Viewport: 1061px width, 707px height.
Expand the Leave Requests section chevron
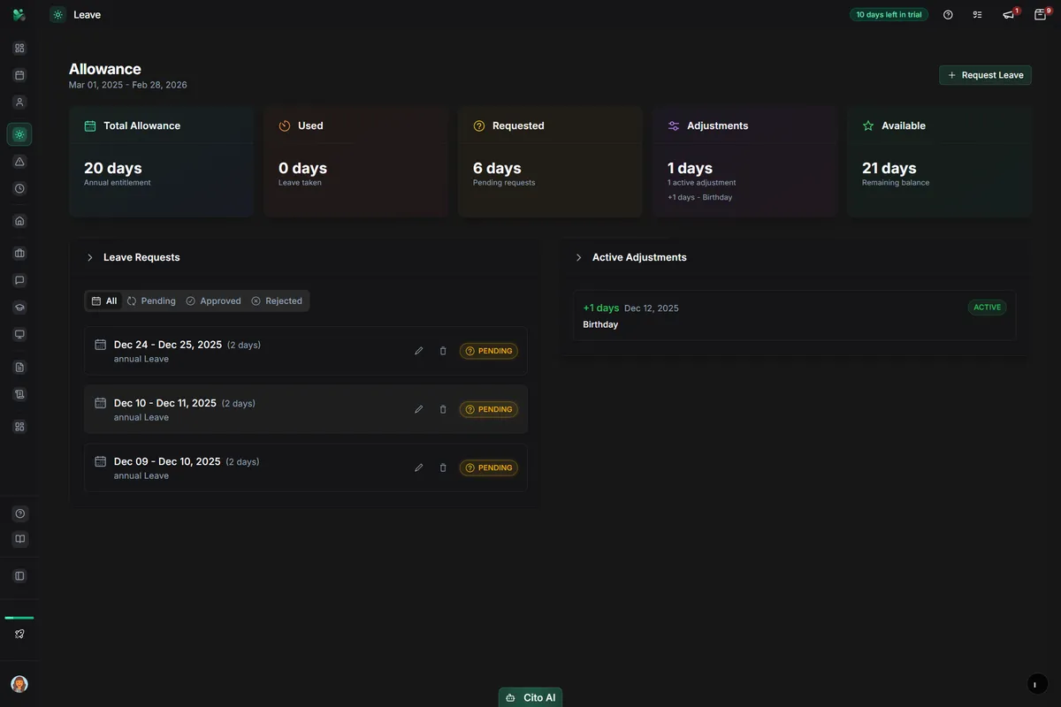point(90,257)
